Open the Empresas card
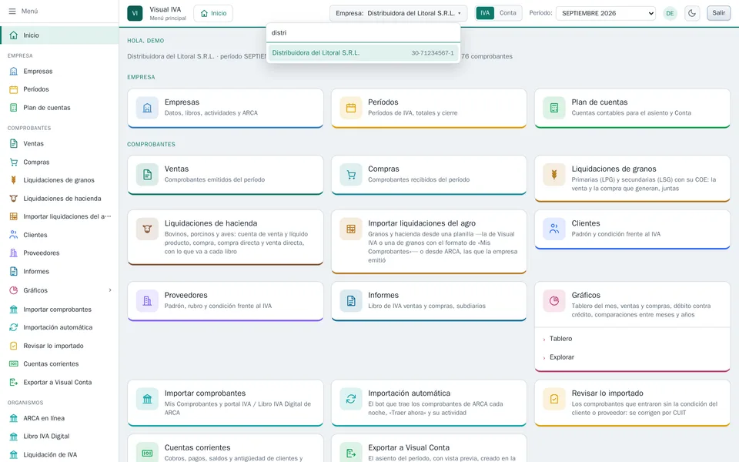The image size is (739, 462). pyautogui.click(x=226, y=108)
